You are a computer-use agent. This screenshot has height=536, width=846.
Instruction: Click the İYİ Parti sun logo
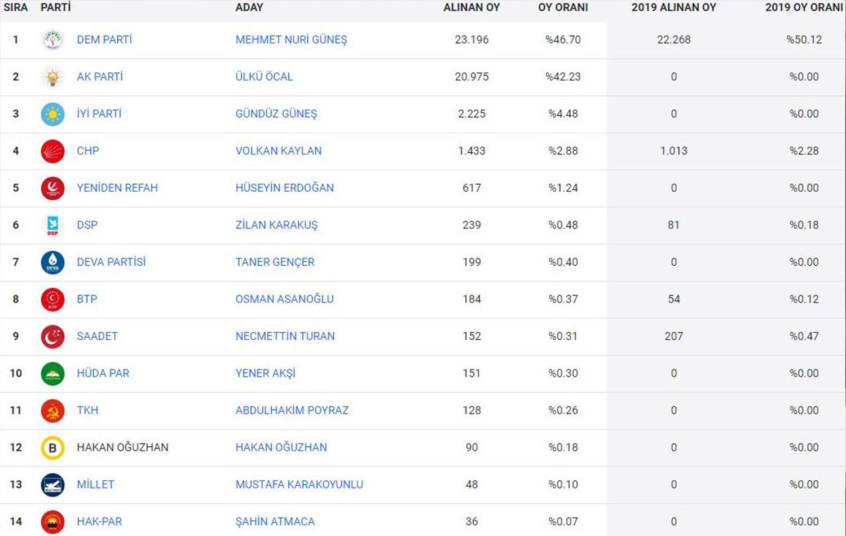point(52,114)
